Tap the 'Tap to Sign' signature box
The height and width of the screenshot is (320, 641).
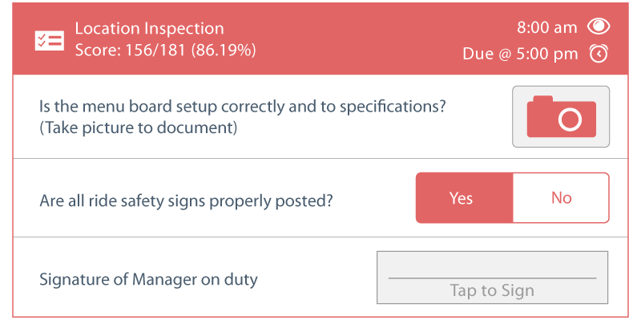[x=492, y=277]
